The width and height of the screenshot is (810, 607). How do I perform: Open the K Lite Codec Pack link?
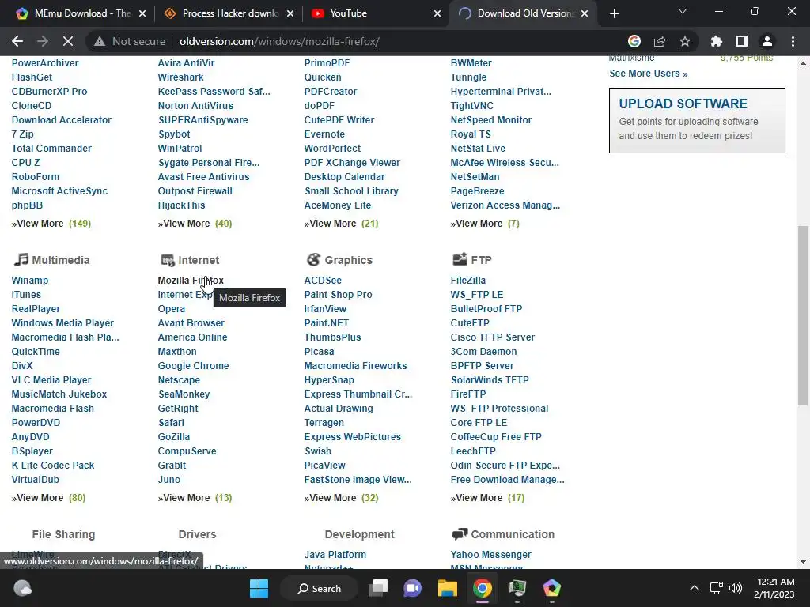point(53,465)
